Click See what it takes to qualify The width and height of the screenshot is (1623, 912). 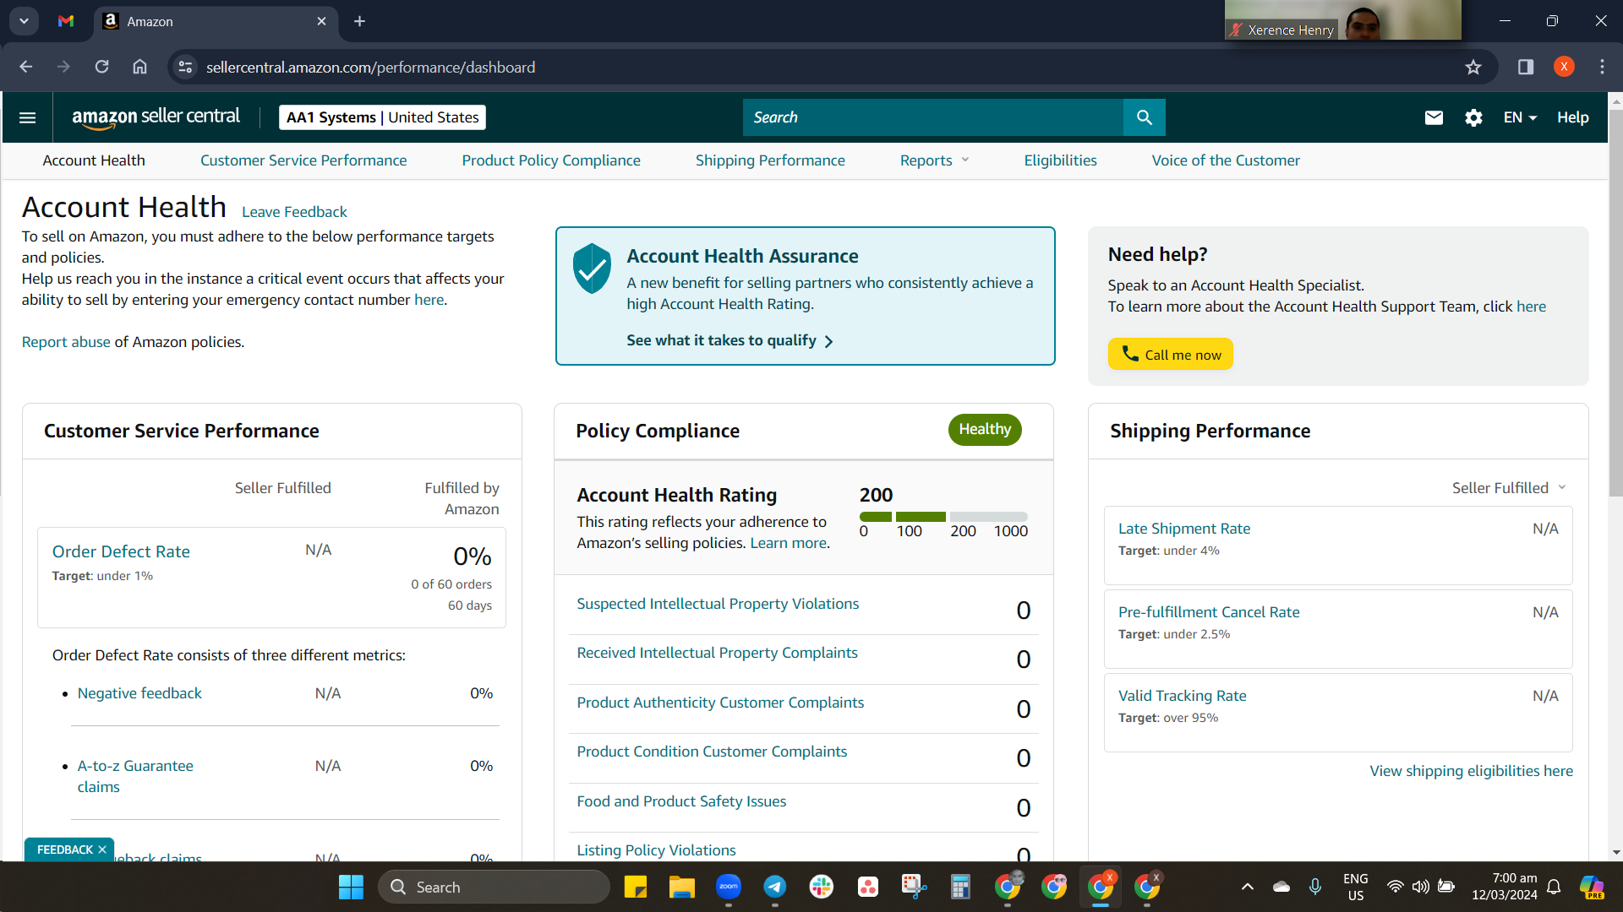click(x=730, y=340)
